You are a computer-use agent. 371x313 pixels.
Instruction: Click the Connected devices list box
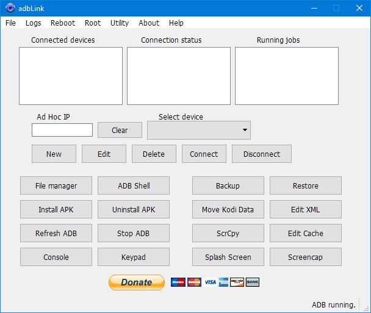point(71,76)
